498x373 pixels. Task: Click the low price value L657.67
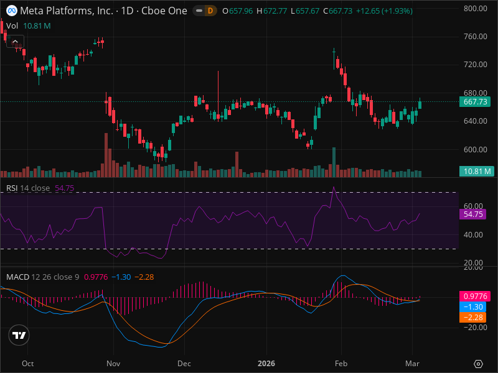click(305, 11)
